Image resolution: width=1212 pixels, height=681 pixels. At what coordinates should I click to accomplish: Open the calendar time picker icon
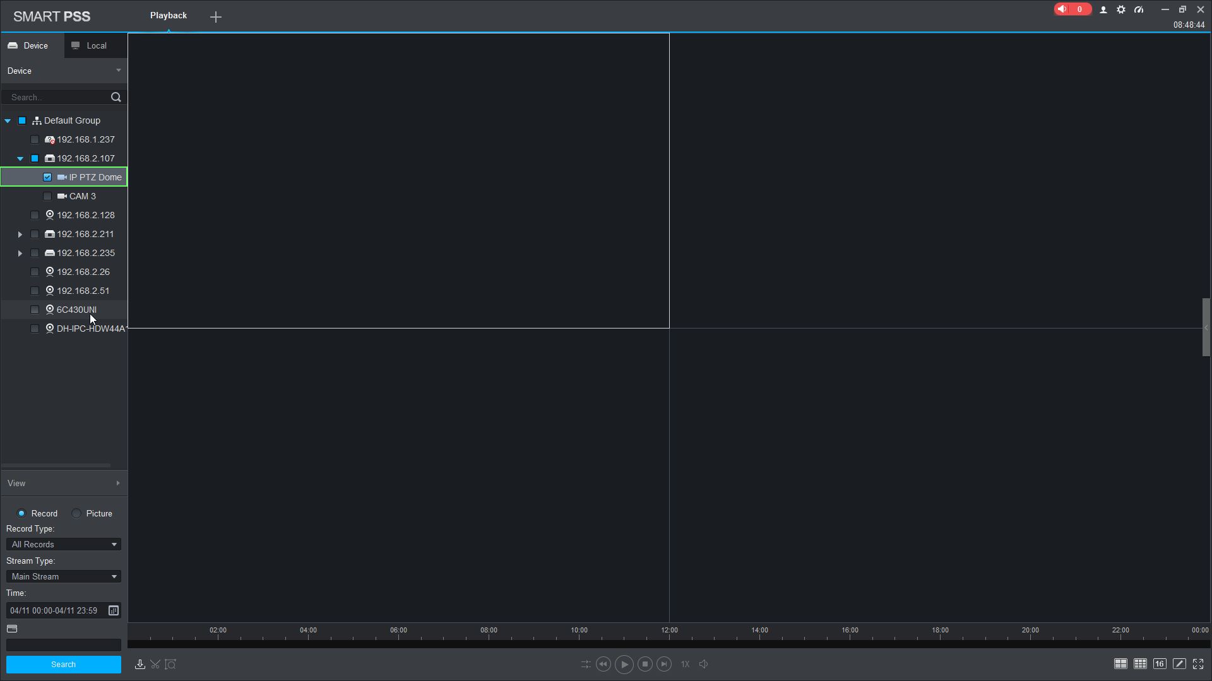point(114,610)
